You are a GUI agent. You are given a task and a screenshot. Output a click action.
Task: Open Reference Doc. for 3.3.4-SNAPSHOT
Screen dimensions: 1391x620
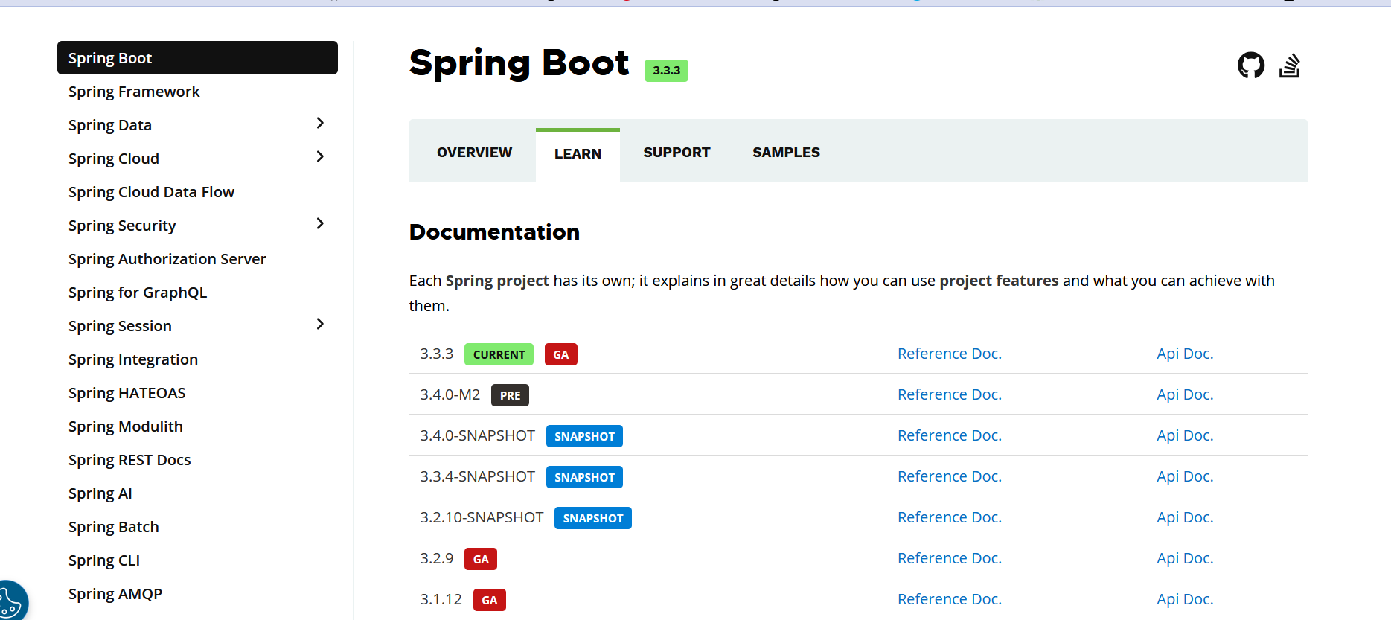pyautogui.click(x=950, y=476)
